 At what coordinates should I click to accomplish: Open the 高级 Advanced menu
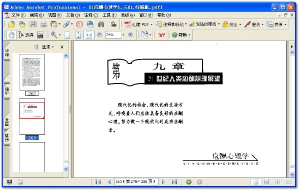click(x=128, y=15)
